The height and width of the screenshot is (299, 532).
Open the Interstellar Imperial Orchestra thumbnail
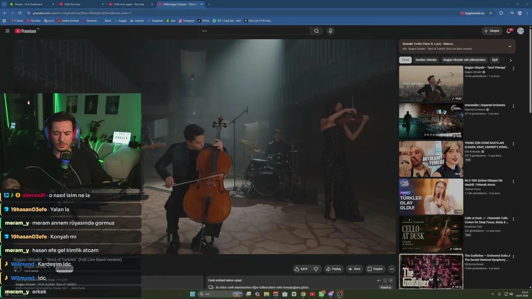(x=431, y=121)
